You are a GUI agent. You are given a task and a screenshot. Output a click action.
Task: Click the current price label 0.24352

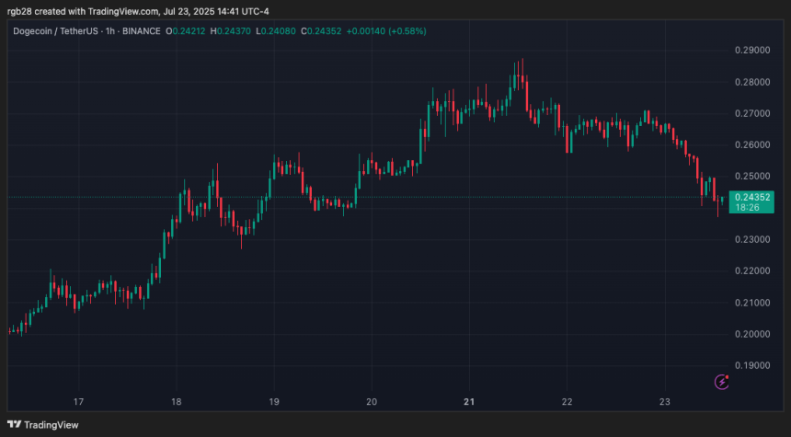pos(751,197)
